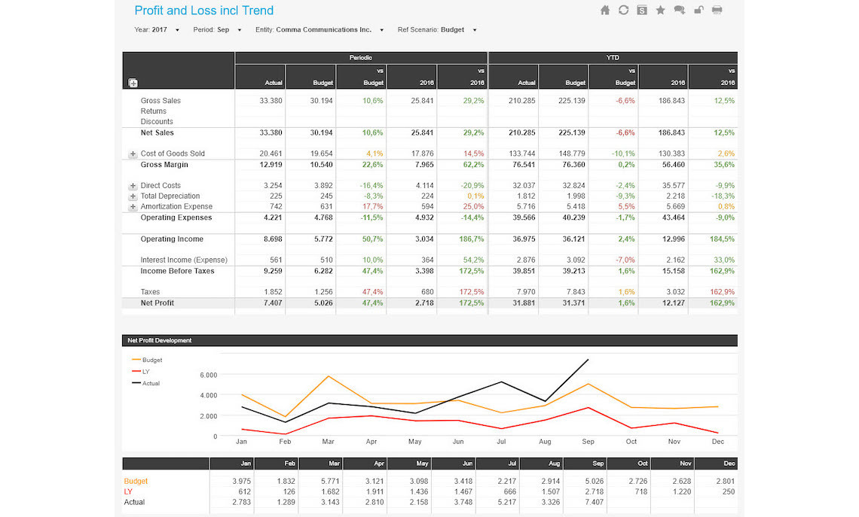This screenshot has width=859, height=517.
Task: Select the Discounts row label
Action: [x=157, y=121]
